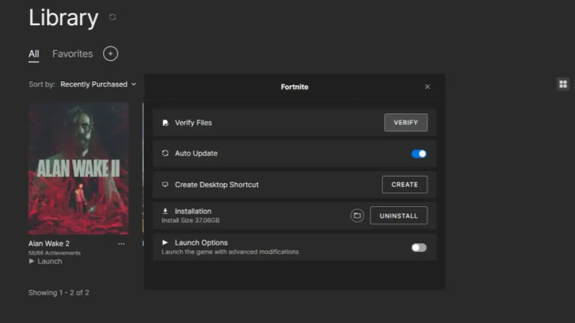The width and height of the screenshot is (575, 323).
Task: Open Alan Wake 2 three-dot options menu
Action: tap(121, 244)
